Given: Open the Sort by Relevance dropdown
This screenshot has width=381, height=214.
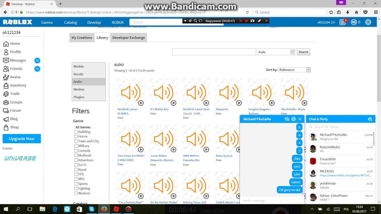Looking at the screenshot, I should (294, 70).
